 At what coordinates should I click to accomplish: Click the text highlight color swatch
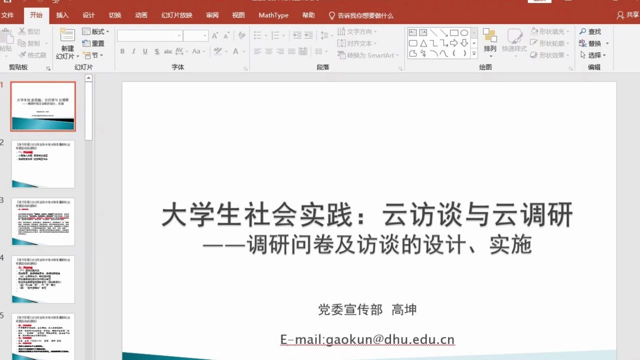click(x=217, y=51)
